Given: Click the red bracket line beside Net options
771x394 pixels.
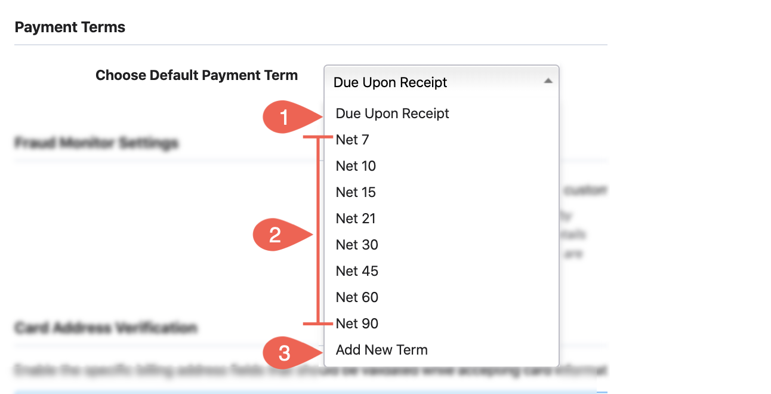Looking at the screenshot, I should click(x=317, y=231).
